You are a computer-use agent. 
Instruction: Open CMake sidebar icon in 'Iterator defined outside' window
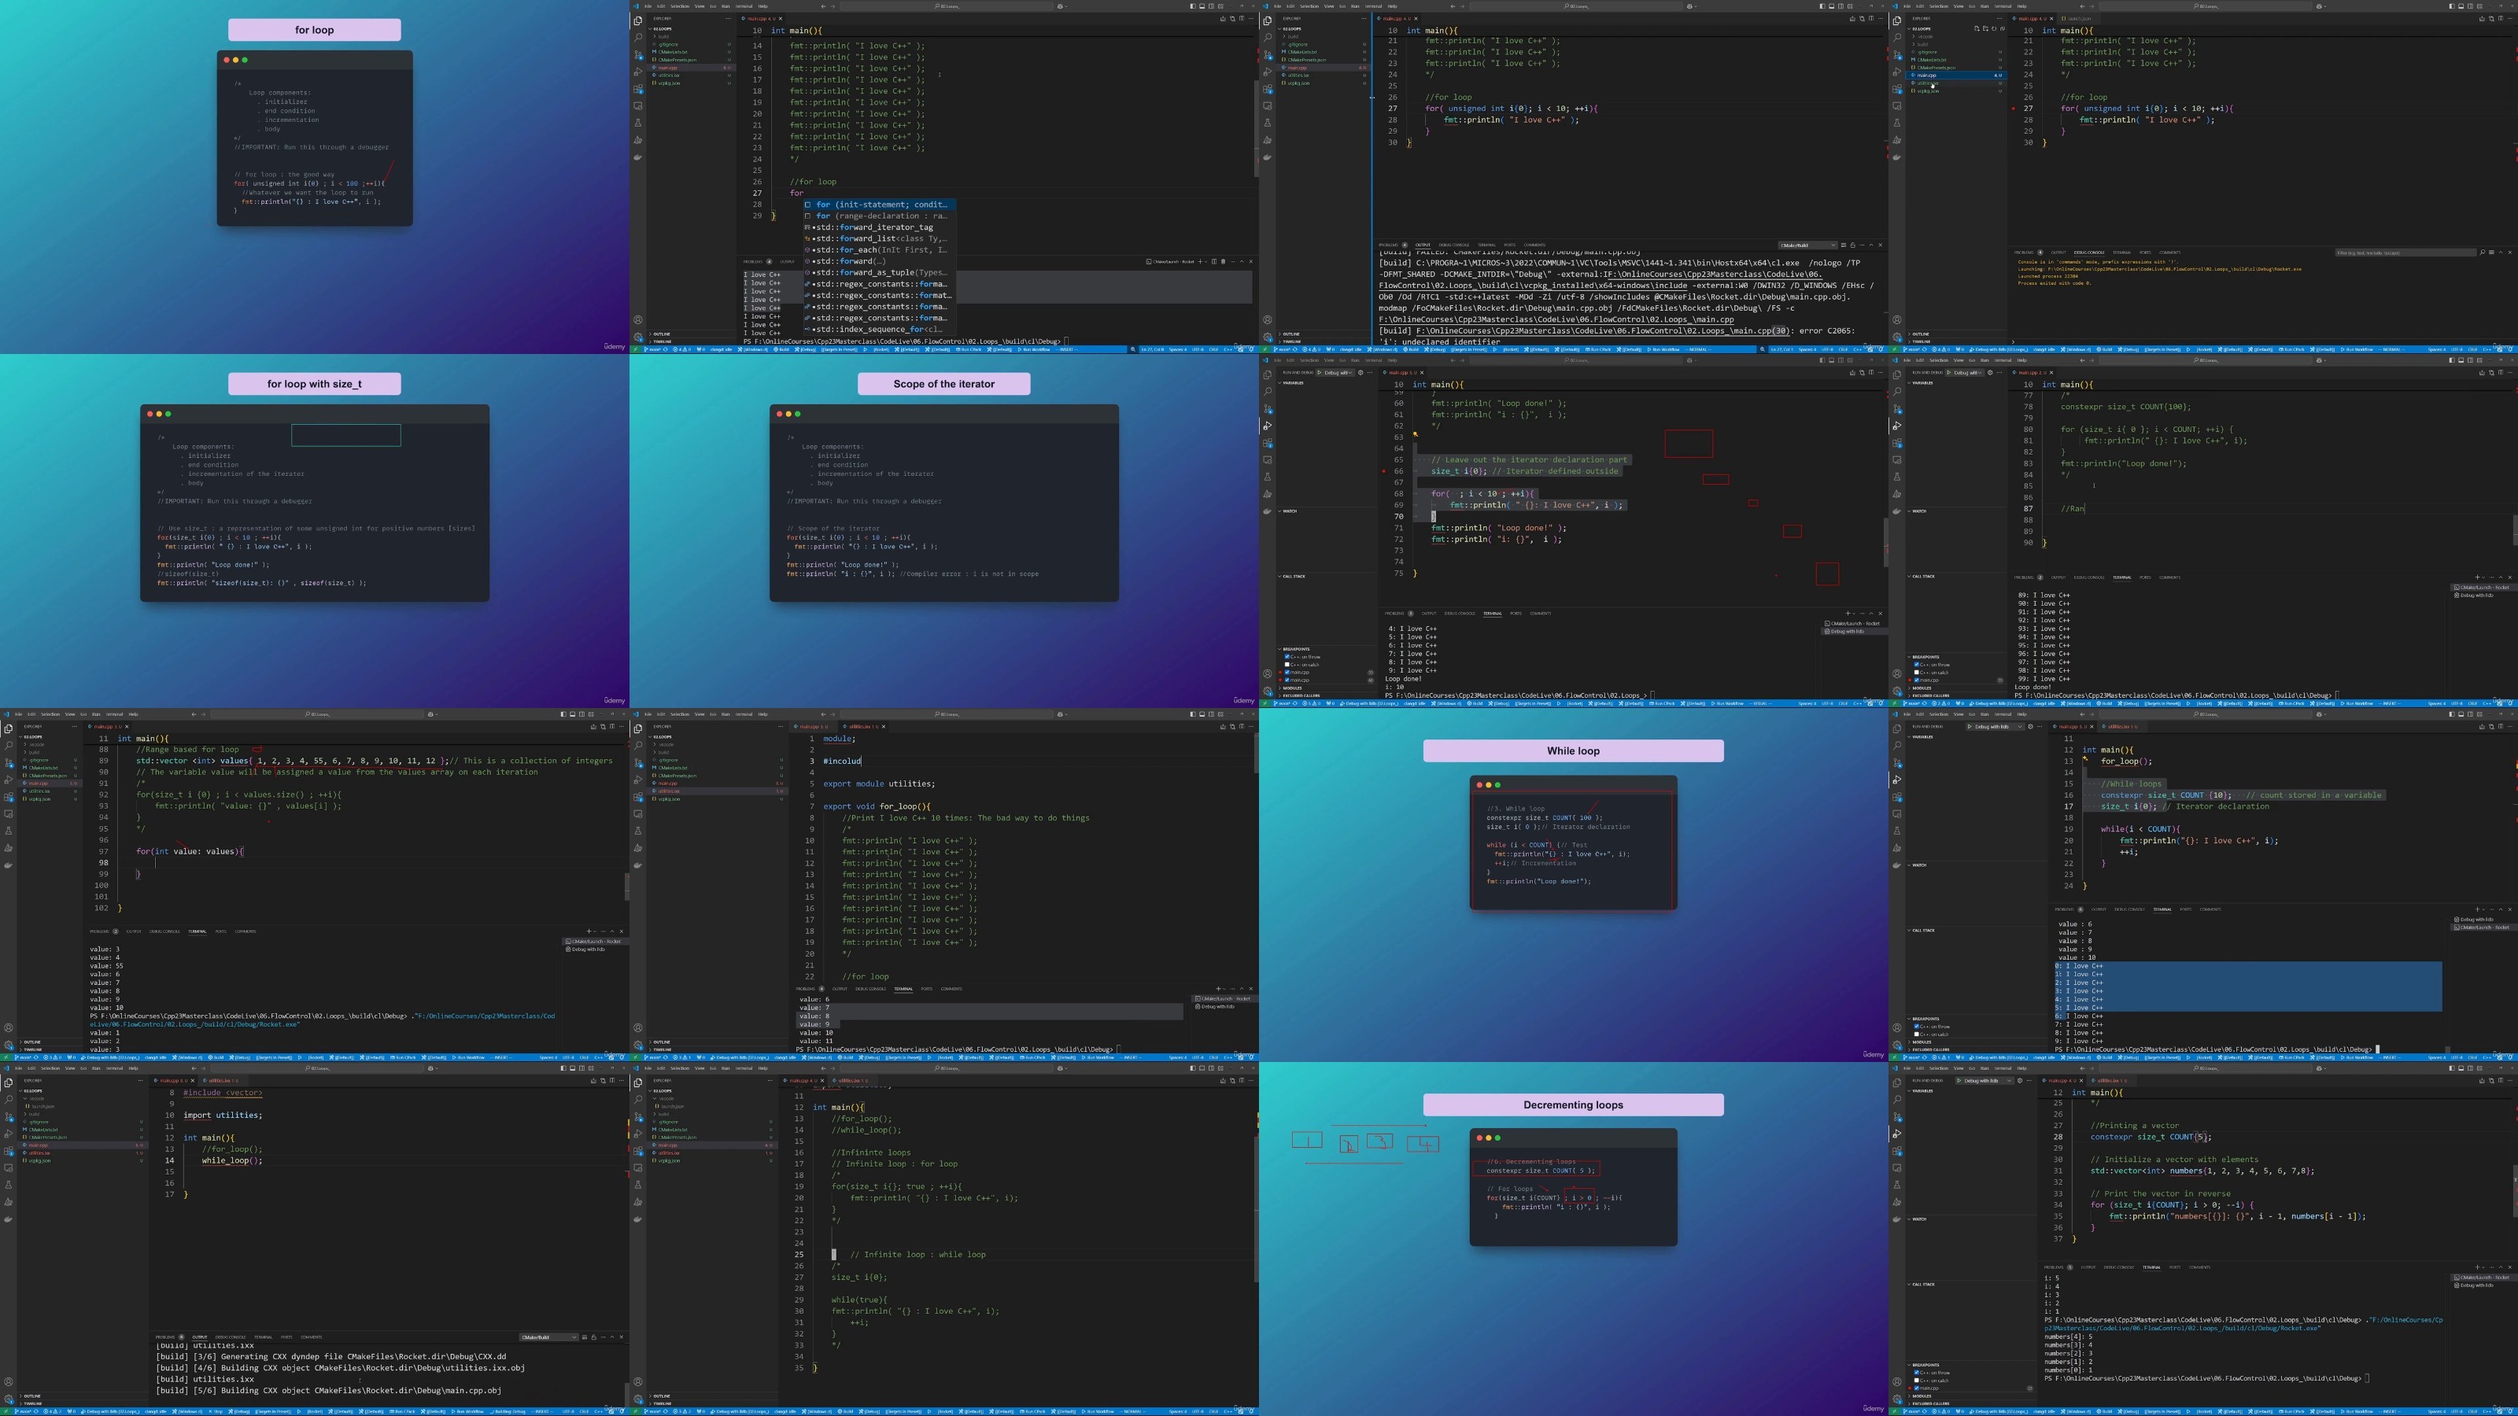[1267, 493]
